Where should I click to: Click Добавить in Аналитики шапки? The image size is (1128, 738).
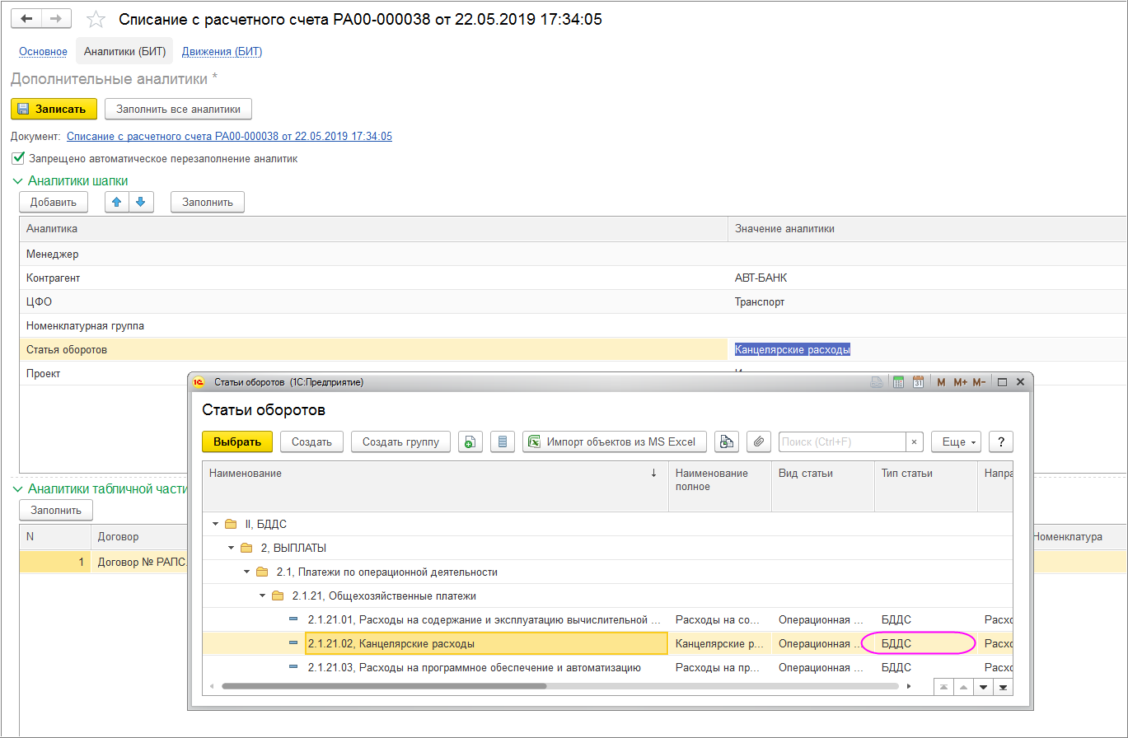tap(53, 202)
